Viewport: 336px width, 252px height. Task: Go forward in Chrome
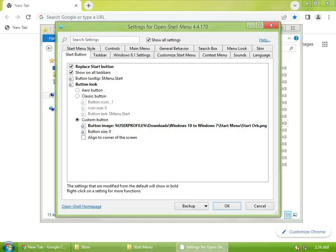point(18,17)
